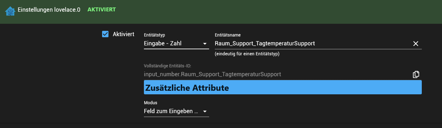Open the Modus dropdown menu
This screenshot has width=442, height=128.
pos(176,111)
